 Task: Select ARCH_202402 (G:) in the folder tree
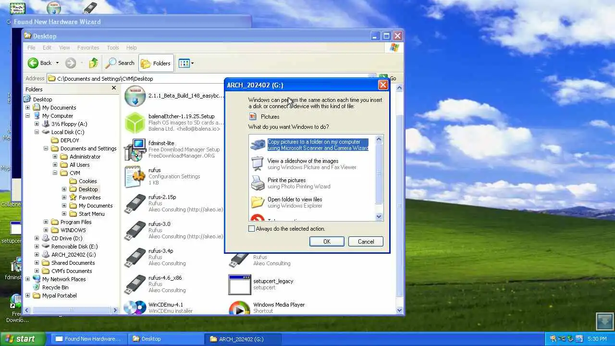[x=74, y=255]
